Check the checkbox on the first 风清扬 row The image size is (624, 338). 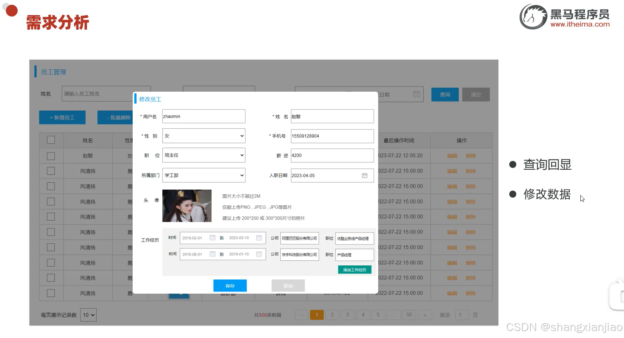(51, 170)
